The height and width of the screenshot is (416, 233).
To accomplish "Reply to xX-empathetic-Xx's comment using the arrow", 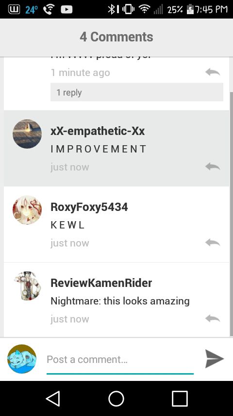I will (x=213, y=167).
